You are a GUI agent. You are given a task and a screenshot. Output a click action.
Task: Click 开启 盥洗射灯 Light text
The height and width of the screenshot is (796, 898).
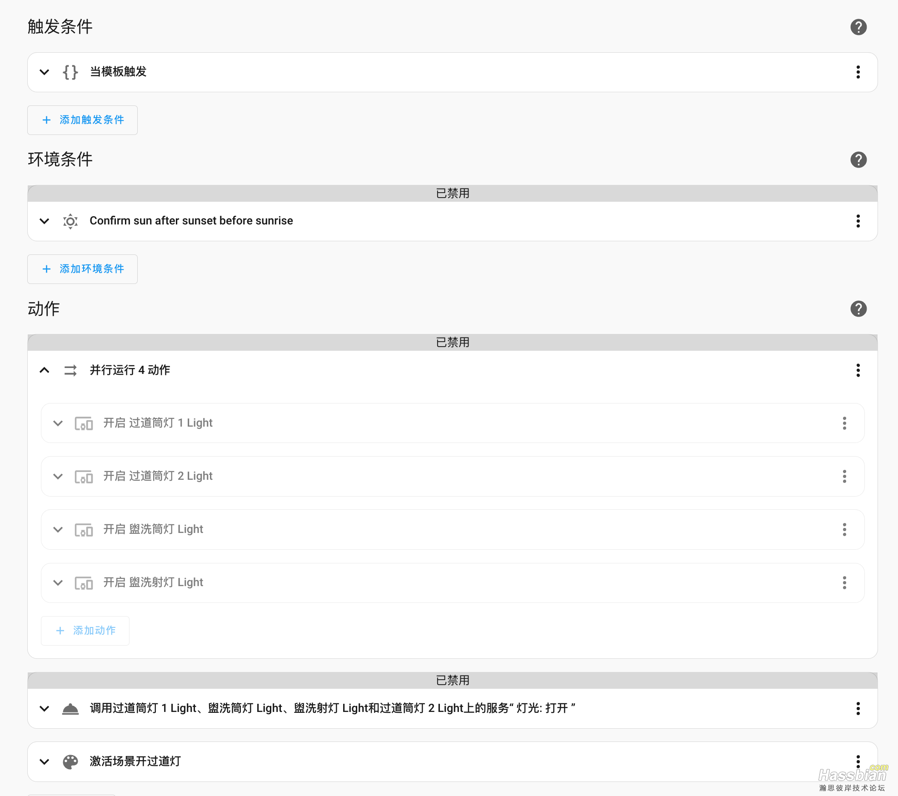(153, 582)
